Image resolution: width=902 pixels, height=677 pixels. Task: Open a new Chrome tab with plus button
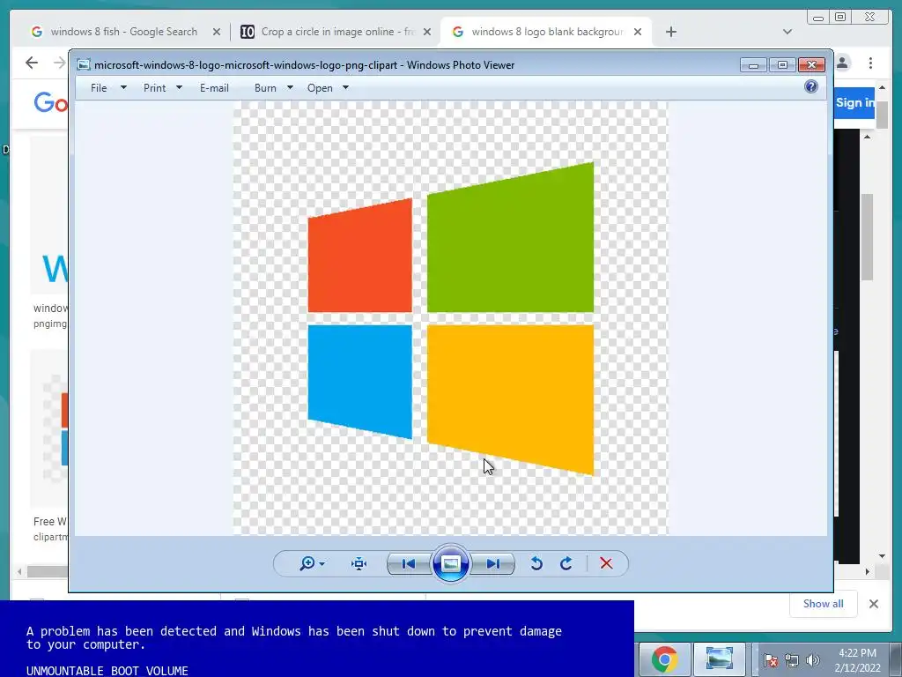(670, 32)
